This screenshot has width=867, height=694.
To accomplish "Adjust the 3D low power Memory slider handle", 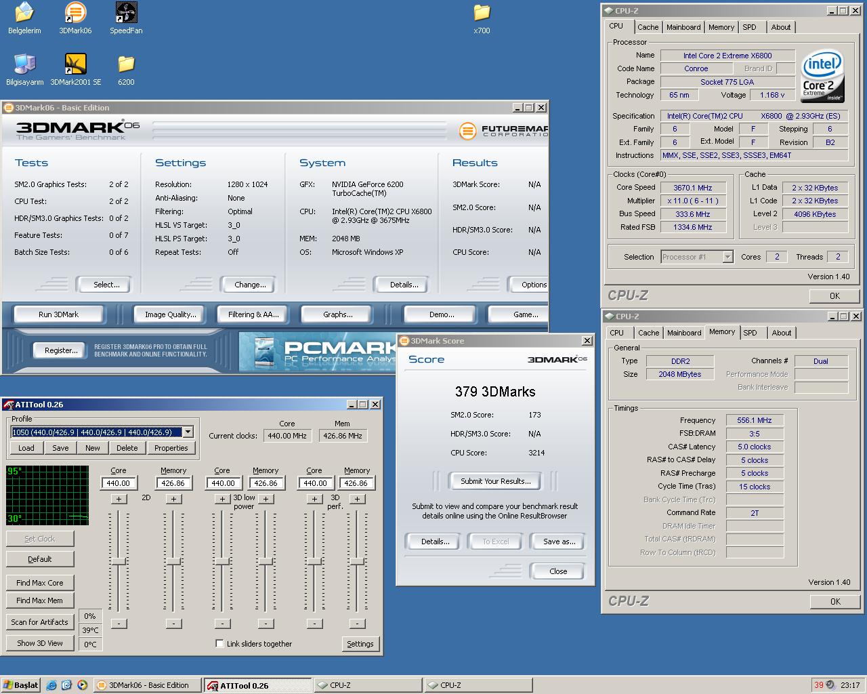I will pyautogui.click(x=266, y=562).
